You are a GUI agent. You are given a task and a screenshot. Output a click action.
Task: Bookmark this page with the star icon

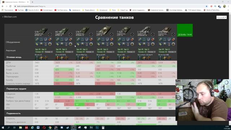point(206,6)
